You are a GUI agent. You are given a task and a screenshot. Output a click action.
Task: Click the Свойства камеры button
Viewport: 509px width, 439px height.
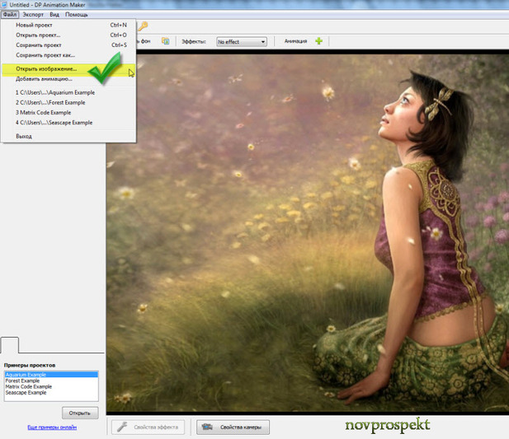pos(233,427)
